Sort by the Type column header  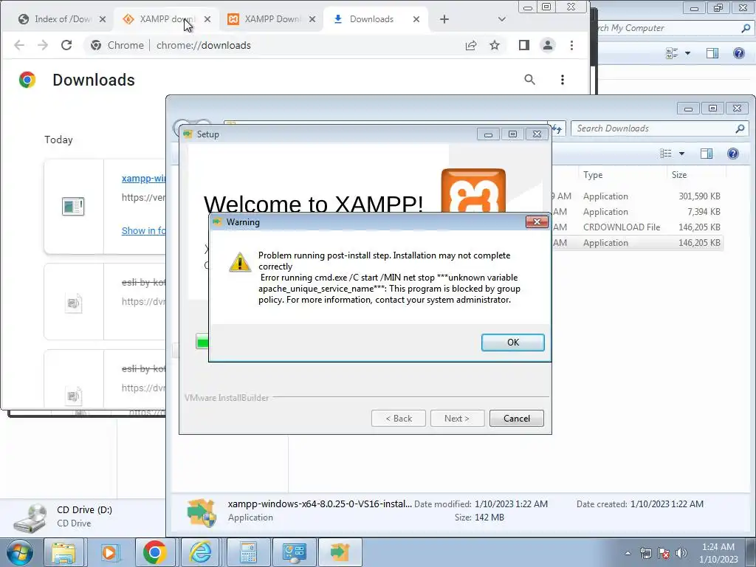(x=593, y=175)
